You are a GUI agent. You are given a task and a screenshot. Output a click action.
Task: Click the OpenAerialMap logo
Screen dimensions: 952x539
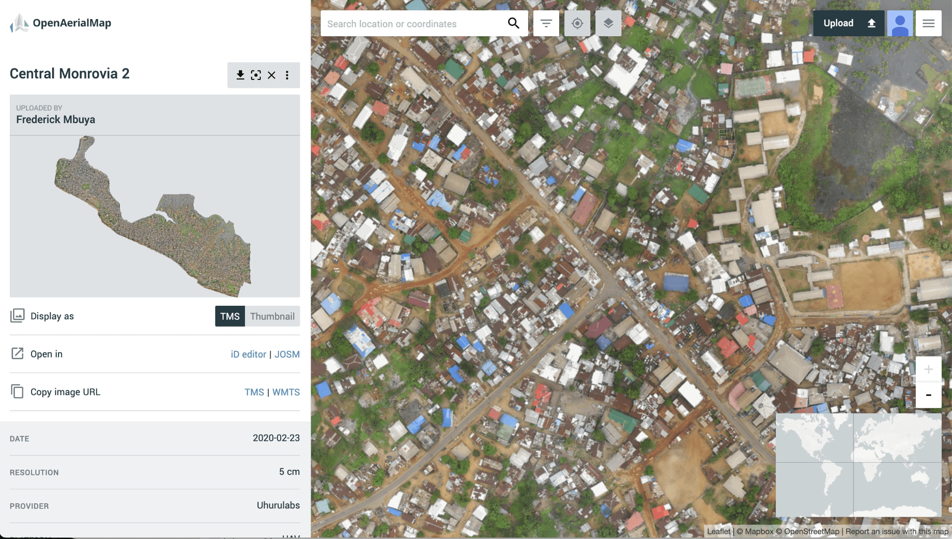[x=60, y=23]
